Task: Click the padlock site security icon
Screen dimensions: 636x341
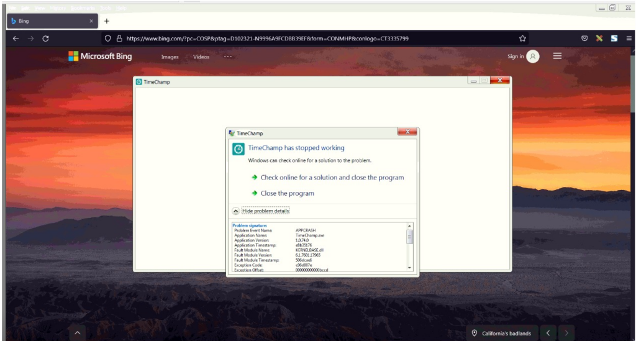Action: (119, 39)
